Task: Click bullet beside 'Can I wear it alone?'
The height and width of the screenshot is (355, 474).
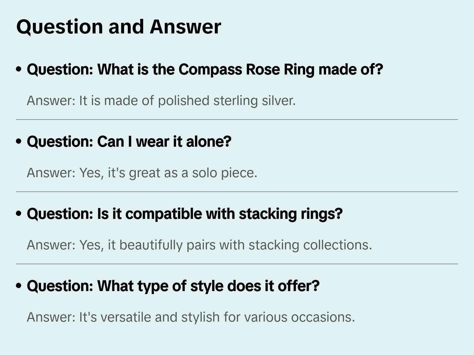Action: (19, 142)
